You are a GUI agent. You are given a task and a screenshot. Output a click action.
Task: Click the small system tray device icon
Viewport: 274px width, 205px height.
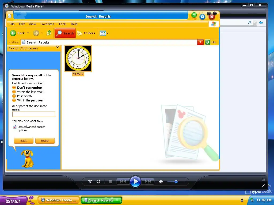pos(242,200)
